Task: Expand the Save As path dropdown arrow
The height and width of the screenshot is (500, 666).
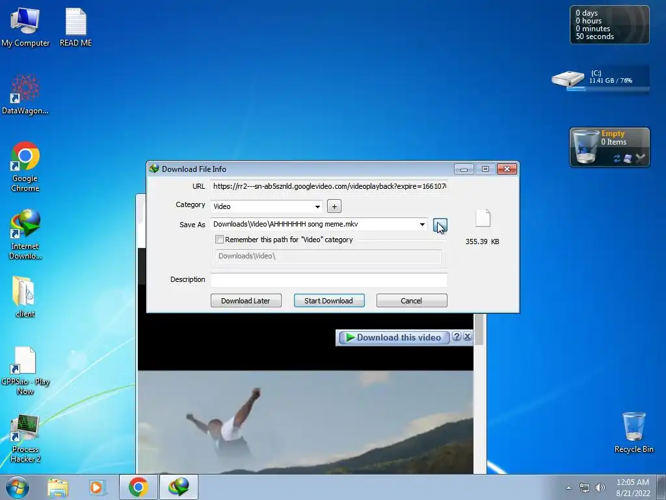Action: click(x=422, y=225)
